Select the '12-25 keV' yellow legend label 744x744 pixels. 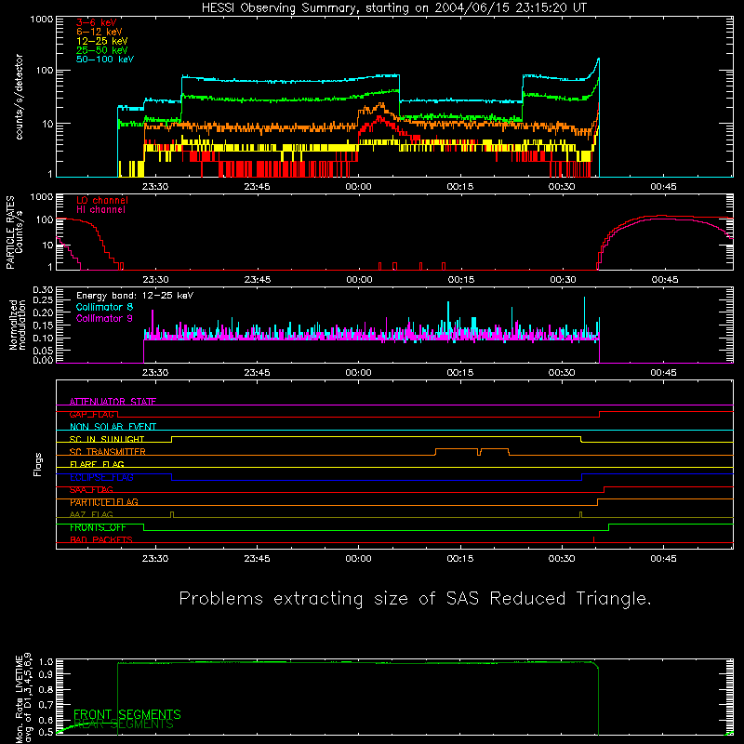102,41
